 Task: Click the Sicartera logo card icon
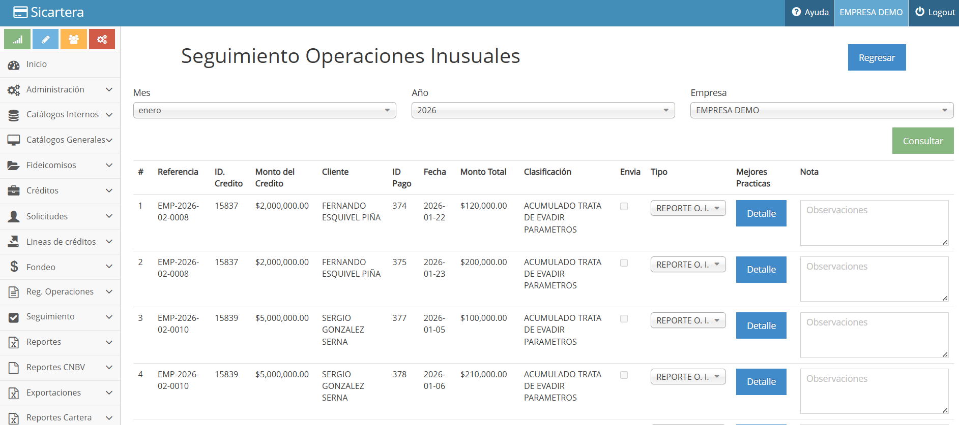click(20, 12)
